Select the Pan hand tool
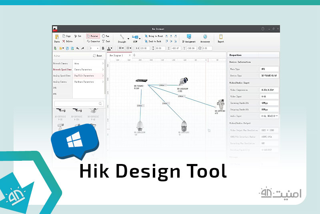320x214 pixels. click(106, 36)
